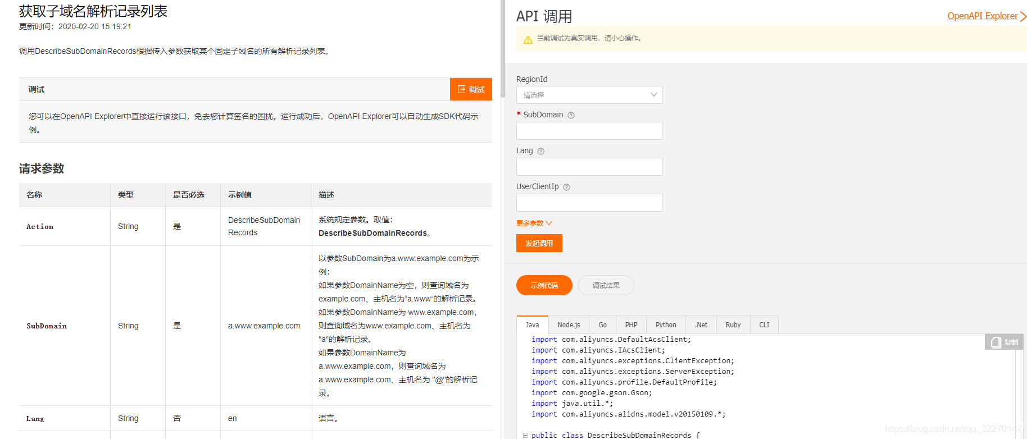Click code line importing com.google.gson.Gson

click(x=592, y=393)
